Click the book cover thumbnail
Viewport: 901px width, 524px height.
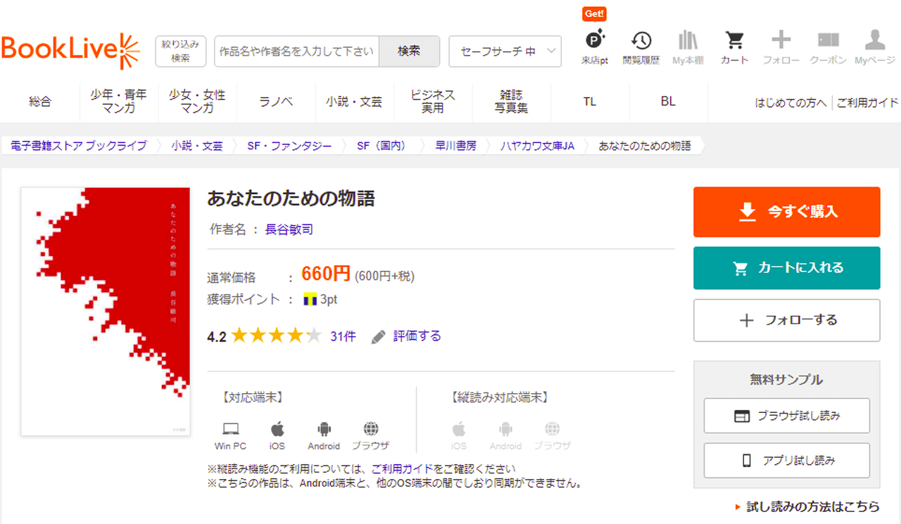pyautogui.click(x=106, y=311)
